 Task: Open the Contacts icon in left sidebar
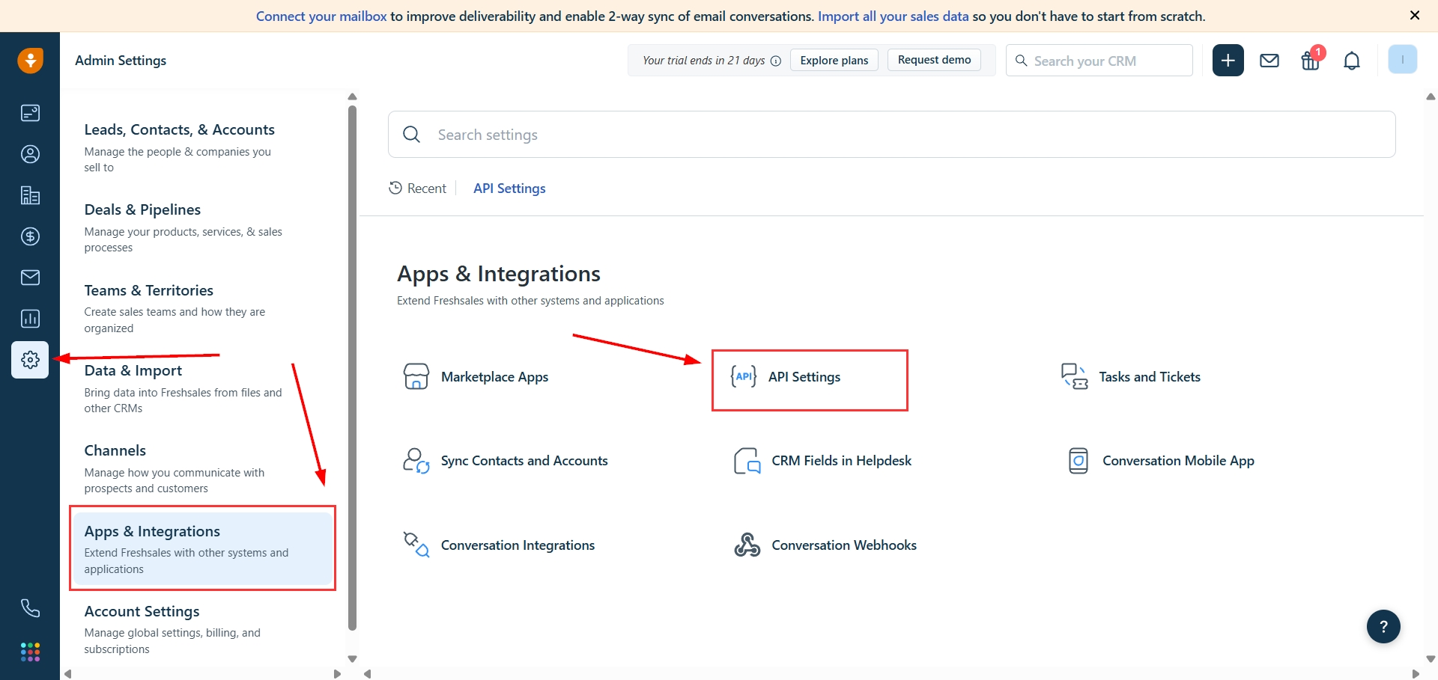[30, 154]
